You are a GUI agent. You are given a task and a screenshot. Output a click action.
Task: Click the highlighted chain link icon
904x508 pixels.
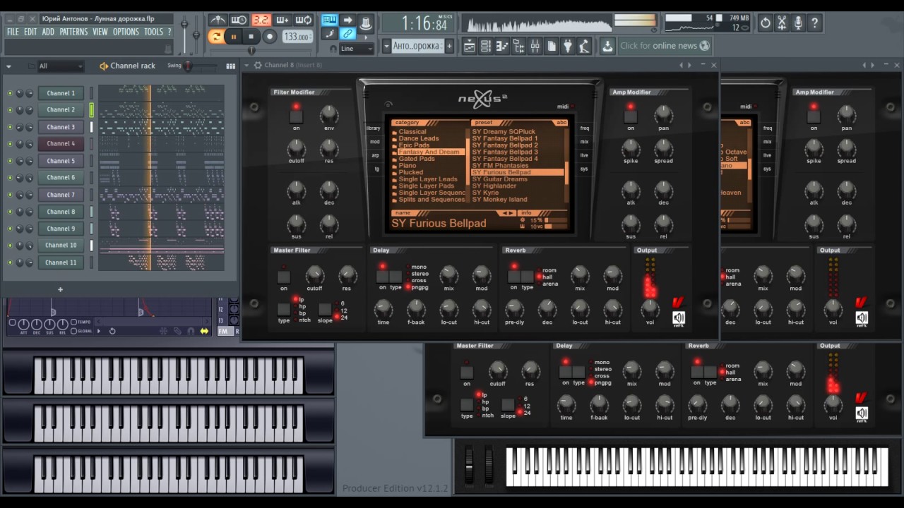pos(347,34)
